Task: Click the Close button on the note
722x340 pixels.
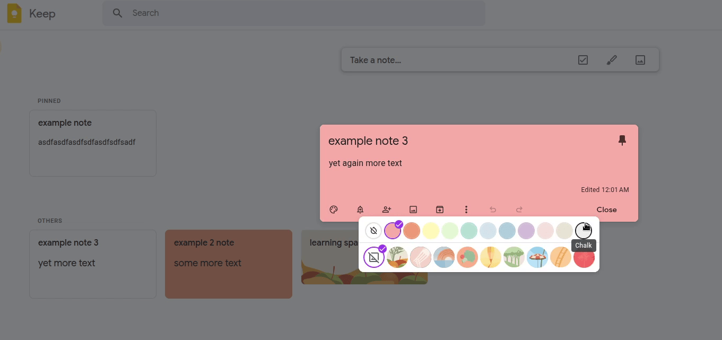Action: (x=606, y=210)
